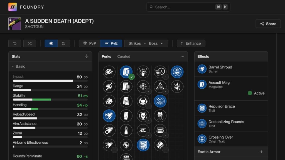Select the Barrel Shroud perk in grid
Image resolution: width=285 pixels, height=160 pixels.
109,115
